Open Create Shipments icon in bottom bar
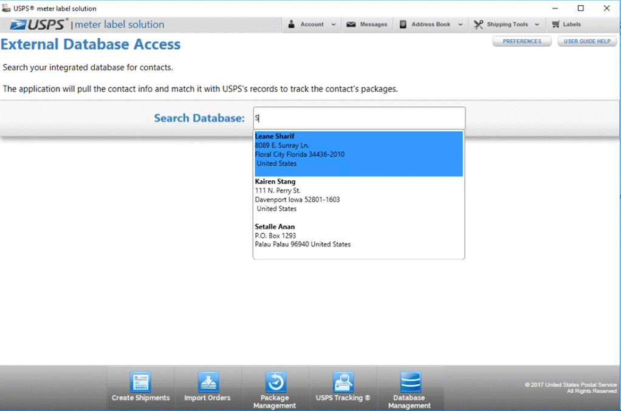The height and width of the screenshot is (411, 621). 140,382
